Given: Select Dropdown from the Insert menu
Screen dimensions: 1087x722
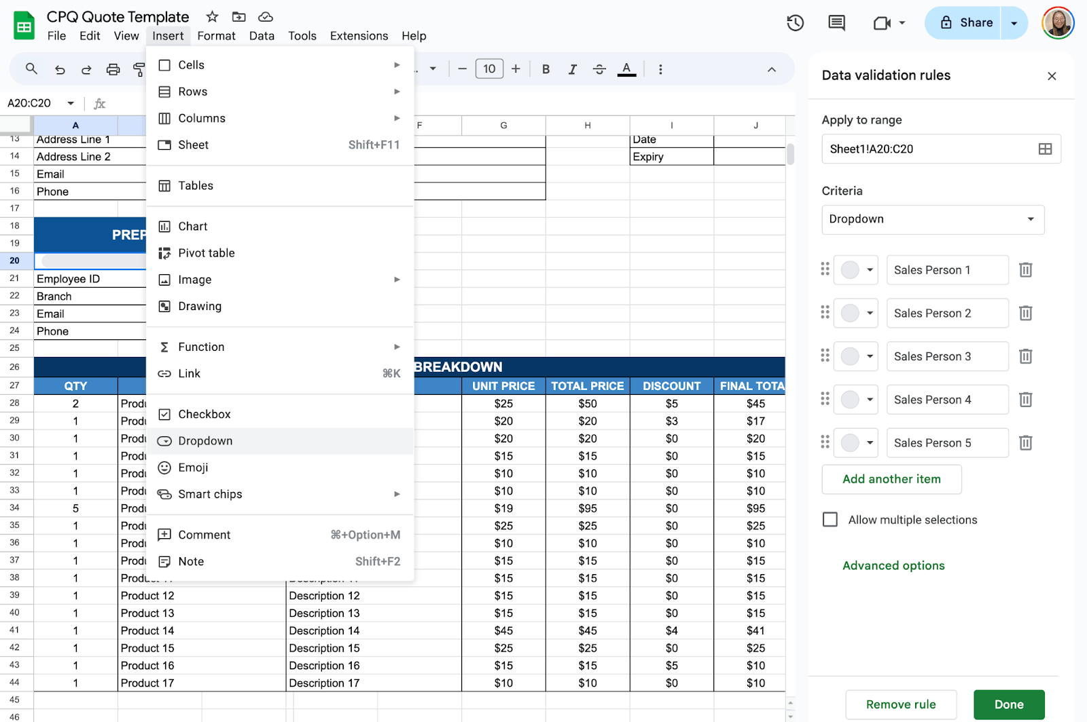Looking at the screenshot, I should 205,441.
